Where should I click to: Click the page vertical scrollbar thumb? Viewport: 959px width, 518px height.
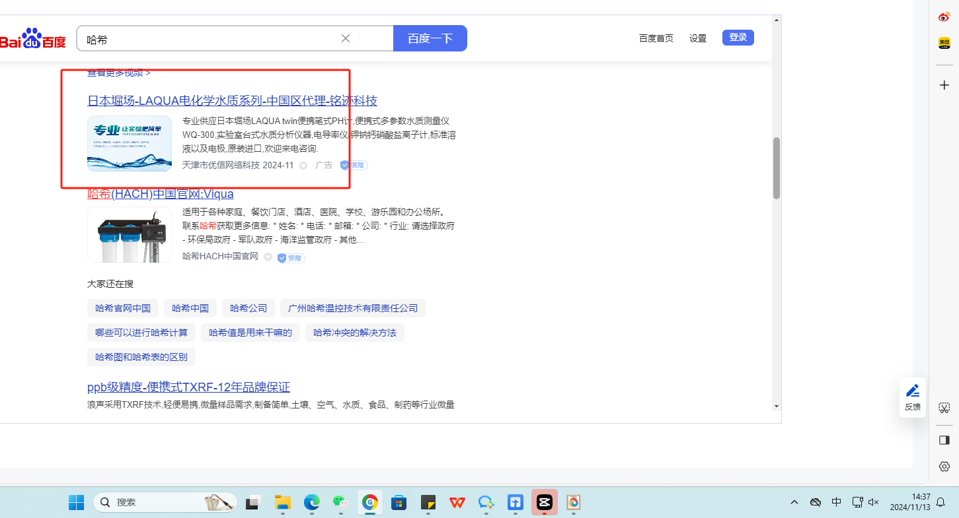pyautogui.click(x=777, y=168)
